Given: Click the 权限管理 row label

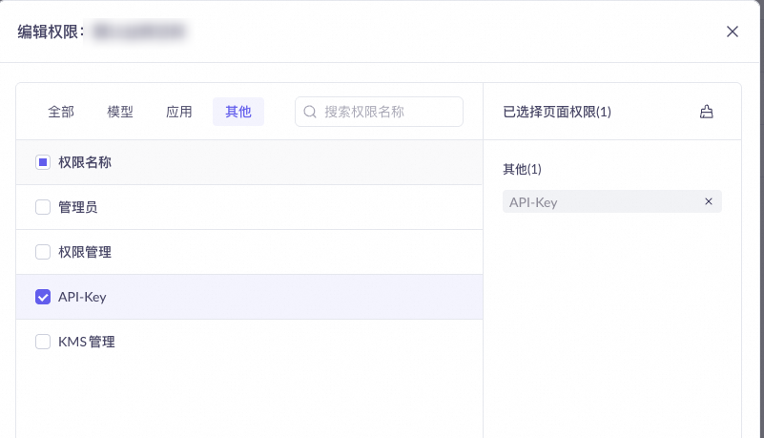Looking at the screenshot, I should pyautogui.click(x=85, y=252).
